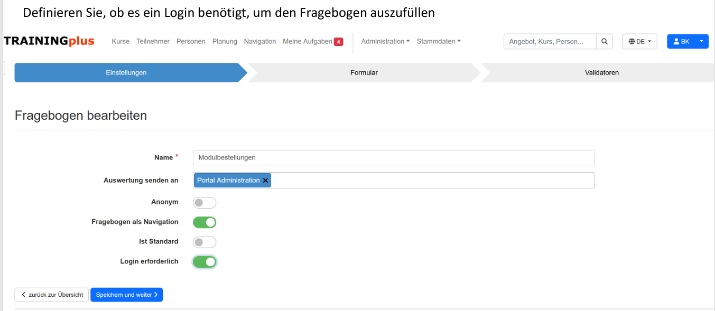Open the DE language selector
Screen dimensions: 715x311
tap(639, 41)
